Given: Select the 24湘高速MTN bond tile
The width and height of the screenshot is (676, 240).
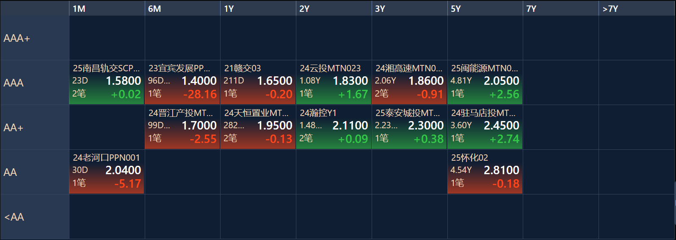Looking at the screenshot, I should tap(409, 82).
